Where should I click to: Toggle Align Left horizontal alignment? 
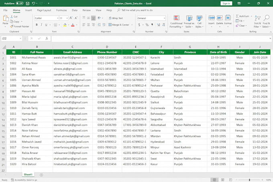[84, 25]
